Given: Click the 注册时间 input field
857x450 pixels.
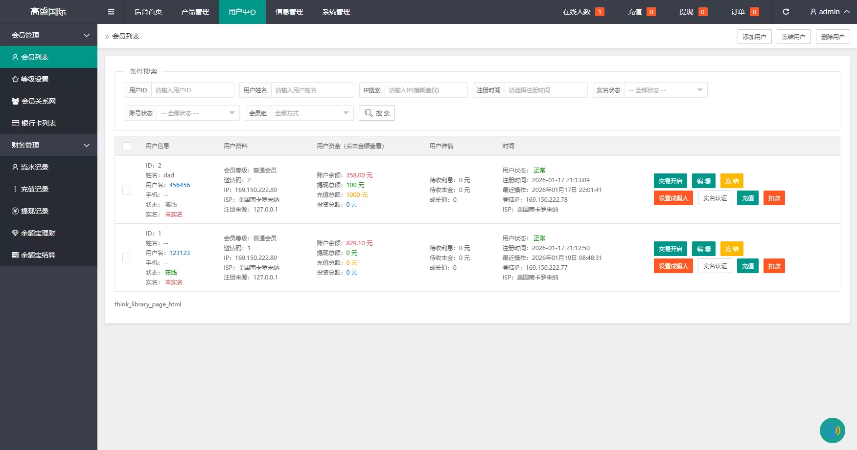Looking at the screenshot, I should [x=546, y=90].
